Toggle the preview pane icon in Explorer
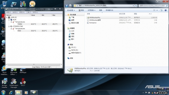This screenshot has height=95, width=169. [x=161, y=10]
